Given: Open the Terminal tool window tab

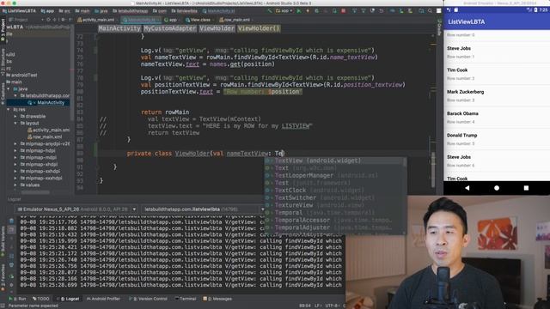Looking at the screenshot, I should click(186, 299).
